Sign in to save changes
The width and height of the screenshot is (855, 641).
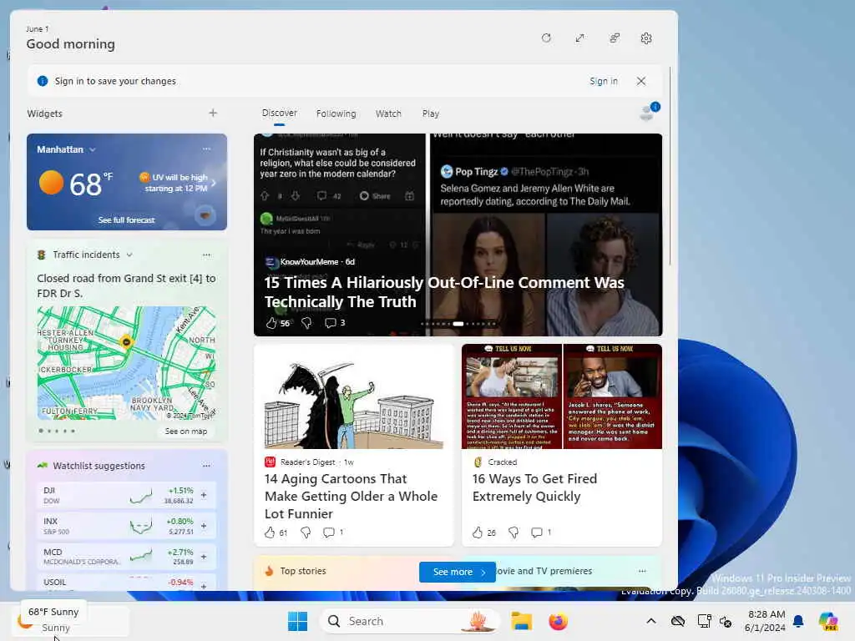point(603,81)
